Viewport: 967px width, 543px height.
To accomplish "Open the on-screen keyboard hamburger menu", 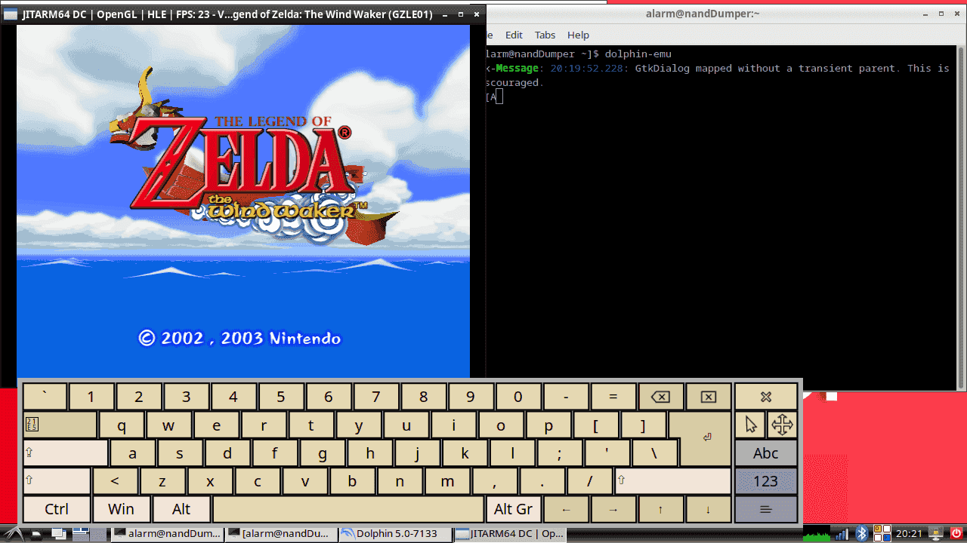I will 766,509.
